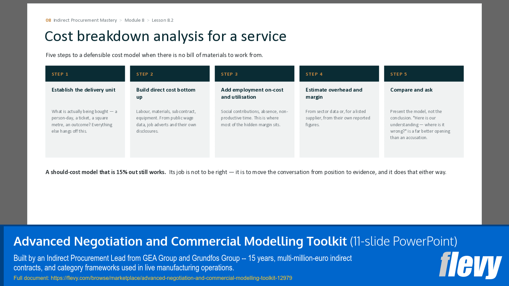
Task: Click 'Establish the delivery unit' heading
Action: 83,90
